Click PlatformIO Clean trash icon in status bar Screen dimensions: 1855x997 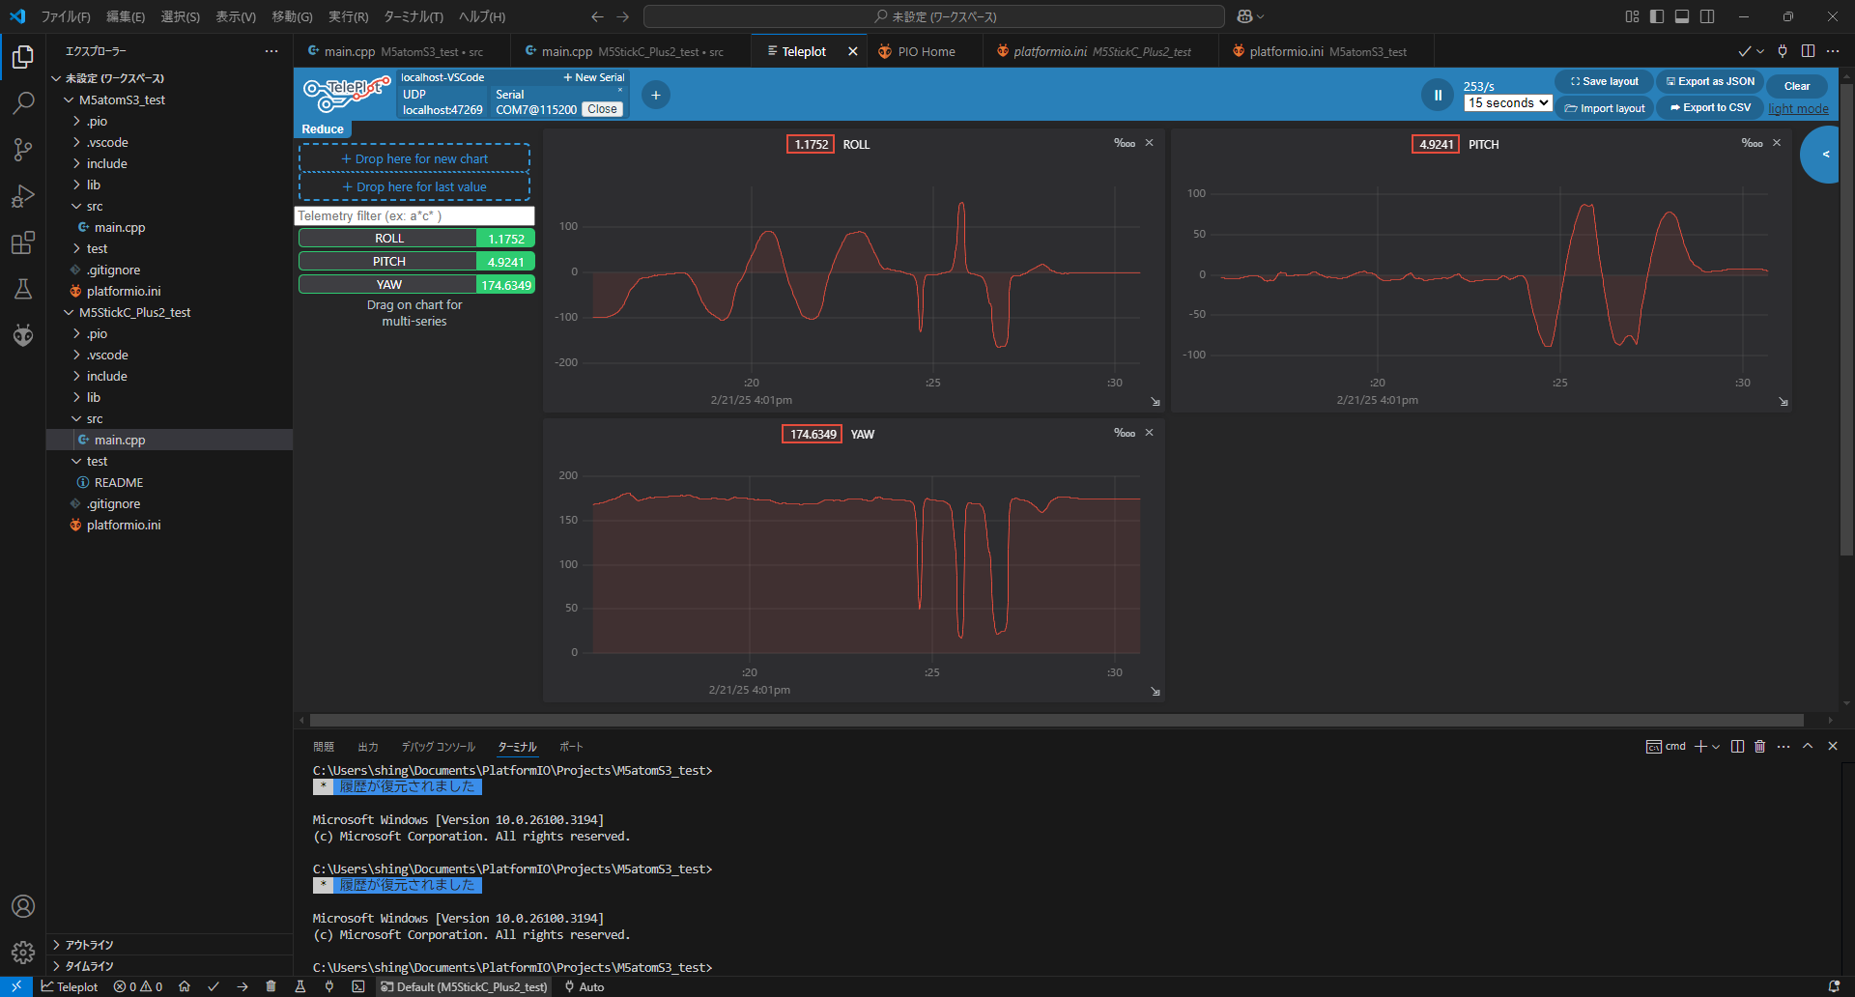click(x=271, y=986)
